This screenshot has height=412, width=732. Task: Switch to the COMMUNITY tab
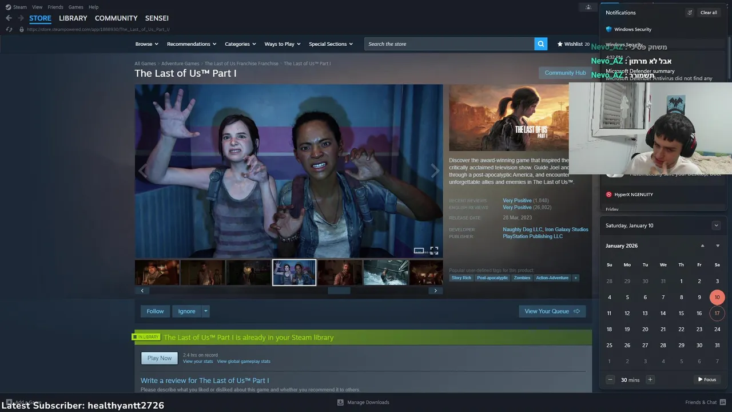[x=116, y=18]
